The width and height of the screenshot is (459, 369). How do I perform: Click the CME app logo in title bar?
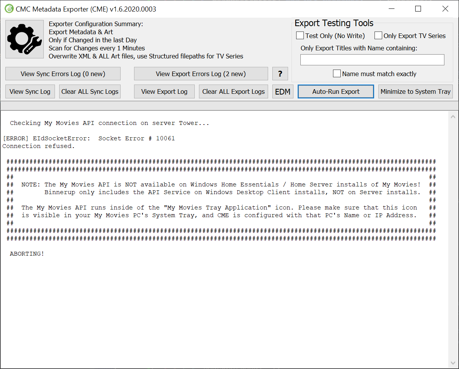[x=9, y=9]
